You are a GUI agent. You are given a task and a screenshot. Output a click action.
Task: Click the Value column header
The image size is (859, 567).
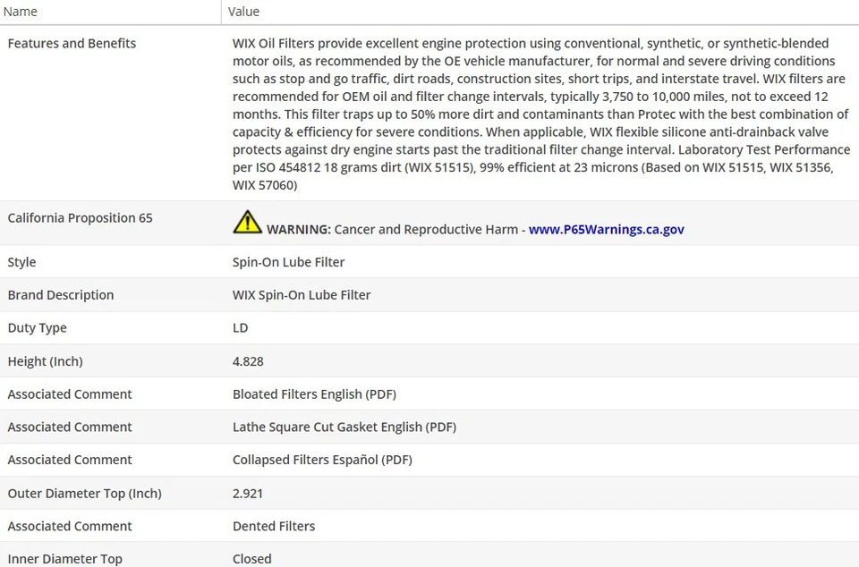click(x=243, y=12)
